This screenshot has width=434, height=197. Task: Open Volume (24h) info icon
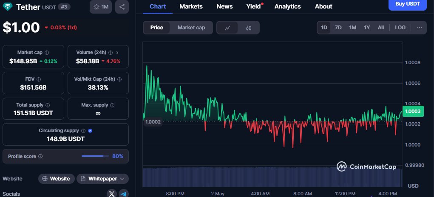pos(111,53)
